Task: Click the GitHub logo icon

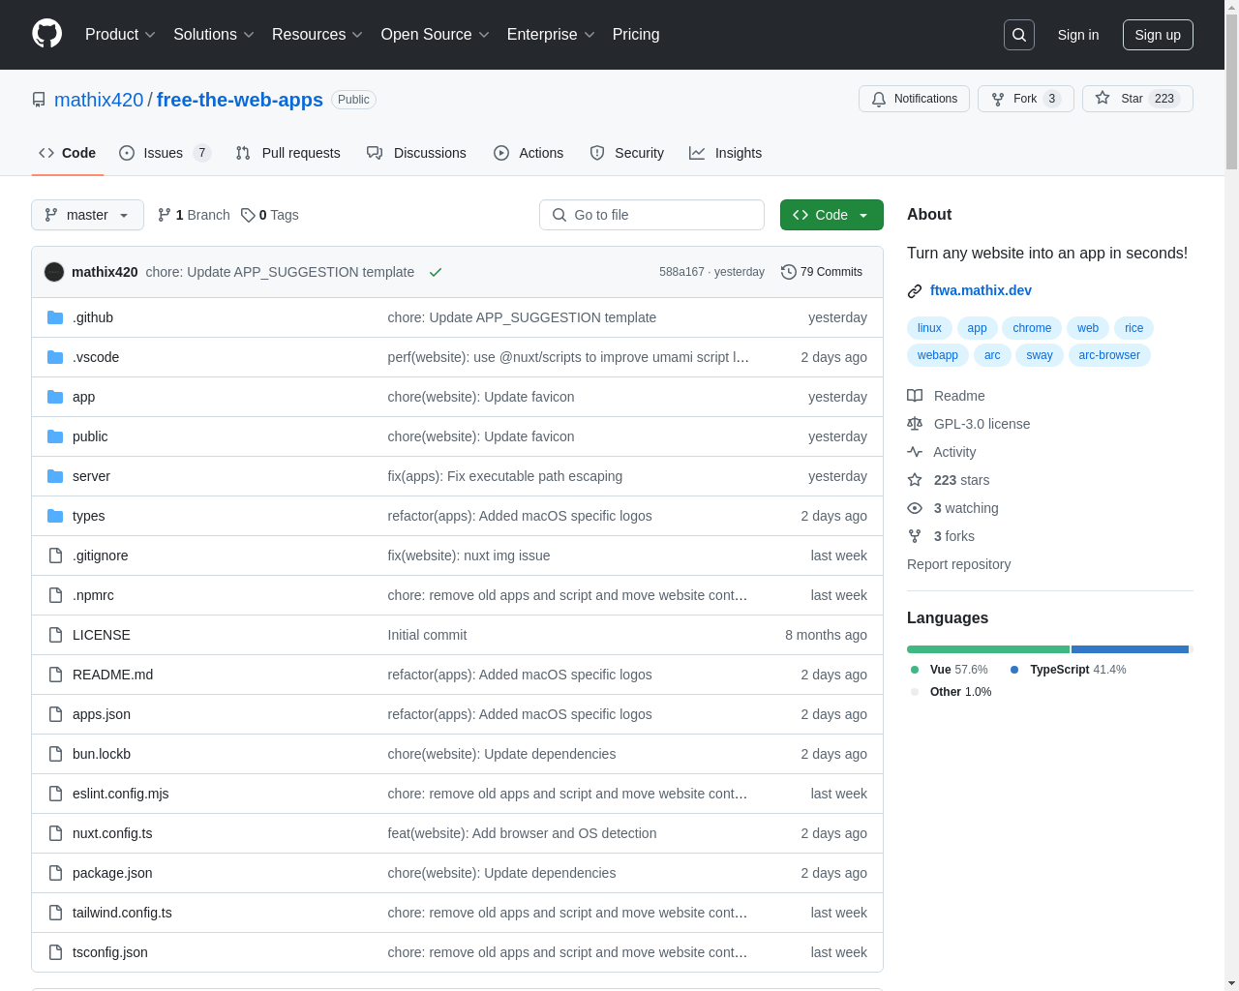Action: [x=47, y=34]
